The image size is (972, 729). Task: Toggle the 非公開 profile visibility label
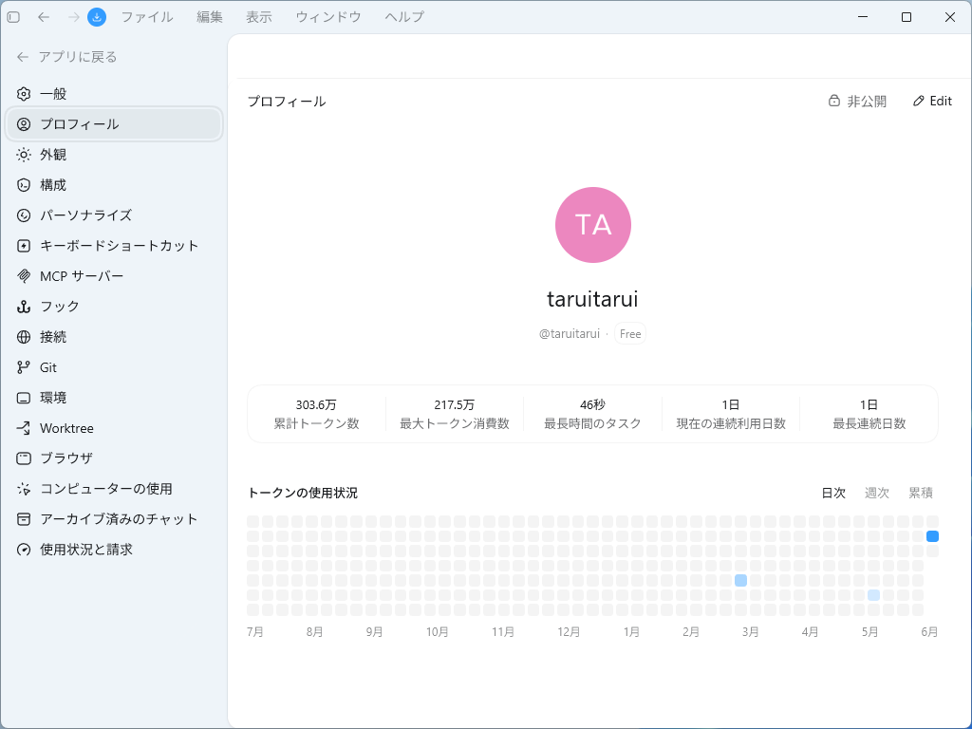(x=868, y=101)
